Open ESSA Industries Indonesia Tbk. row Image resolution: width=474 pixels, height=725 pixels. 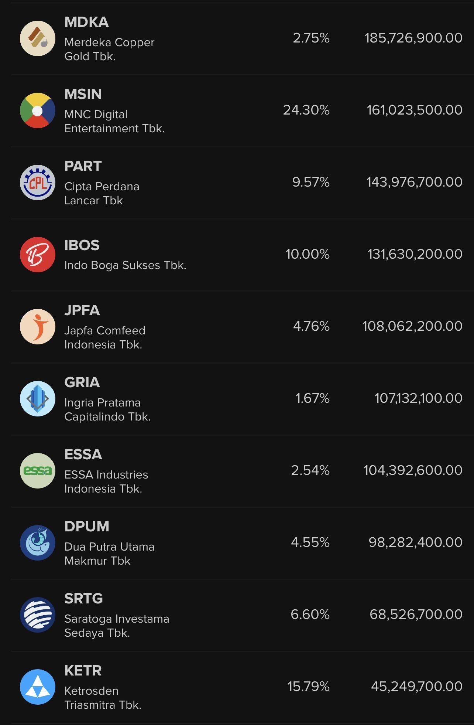click(x=242, y=471)
